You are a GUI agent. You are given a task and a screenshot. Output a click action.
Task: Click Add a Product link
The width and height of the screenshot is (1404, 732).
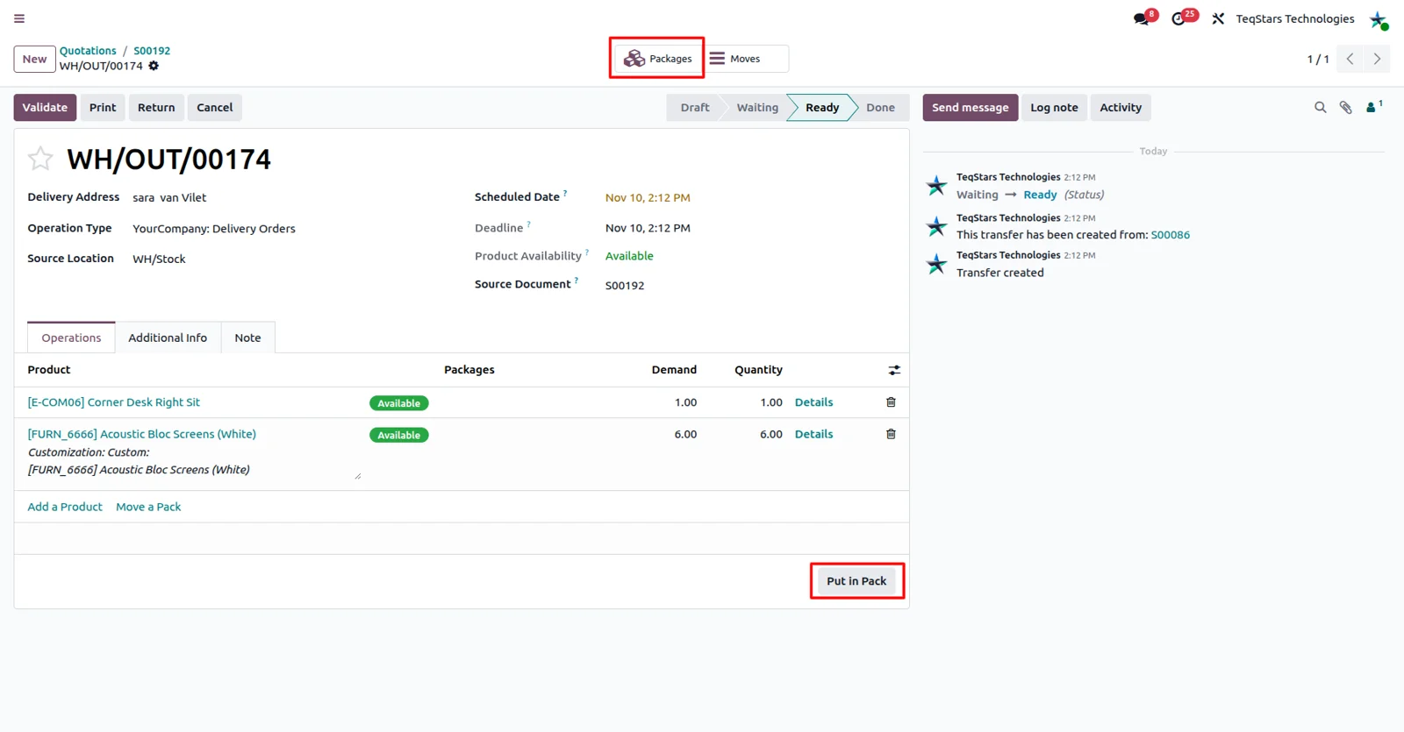point(65,507)
